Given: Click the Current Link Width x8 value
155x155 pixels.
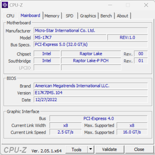Looking at the screenshot, I should pyautogui.click(x=66, y=125).
